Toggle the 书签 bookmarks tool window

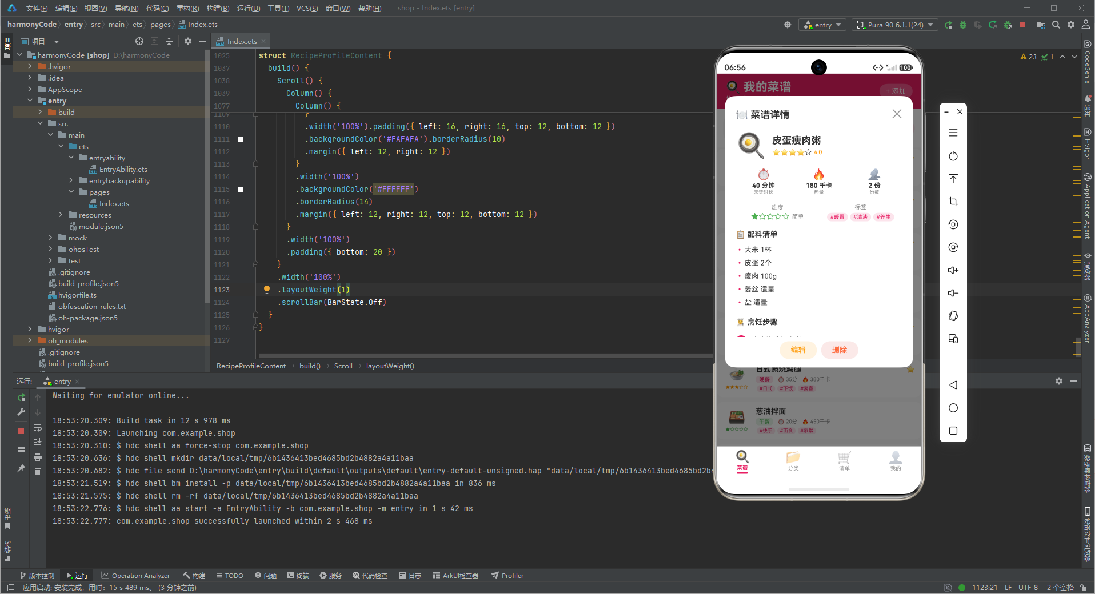click(7, 518)
